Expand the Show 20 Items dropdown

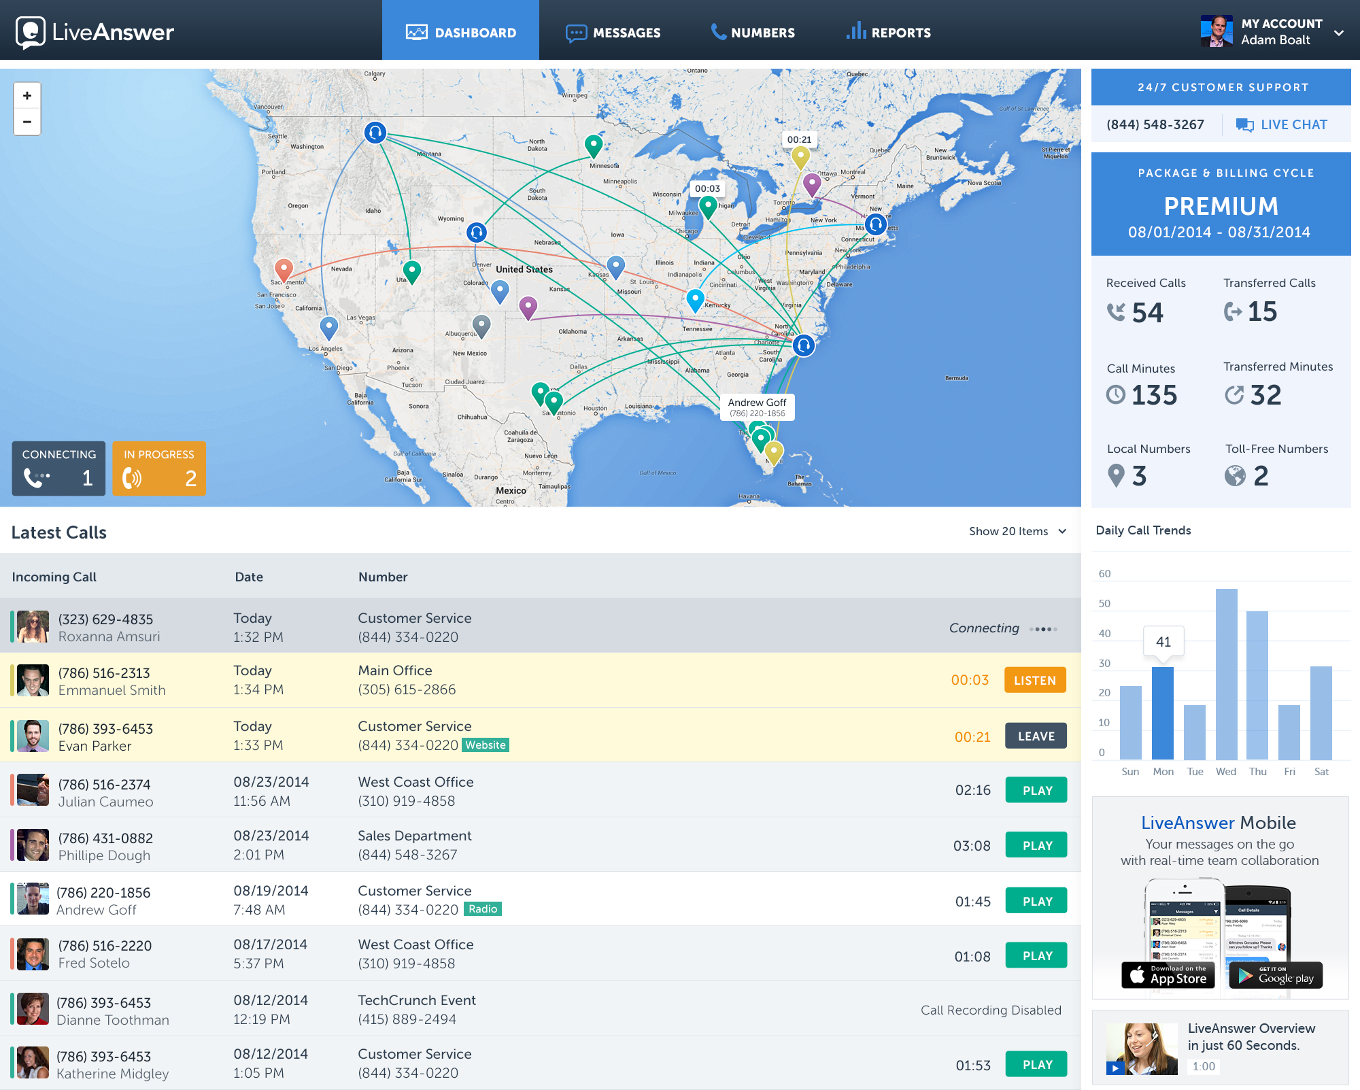click(x=1017, y=531)
